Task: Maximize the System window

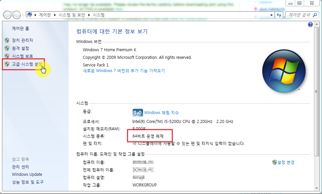Action: (x=299, y=3)
